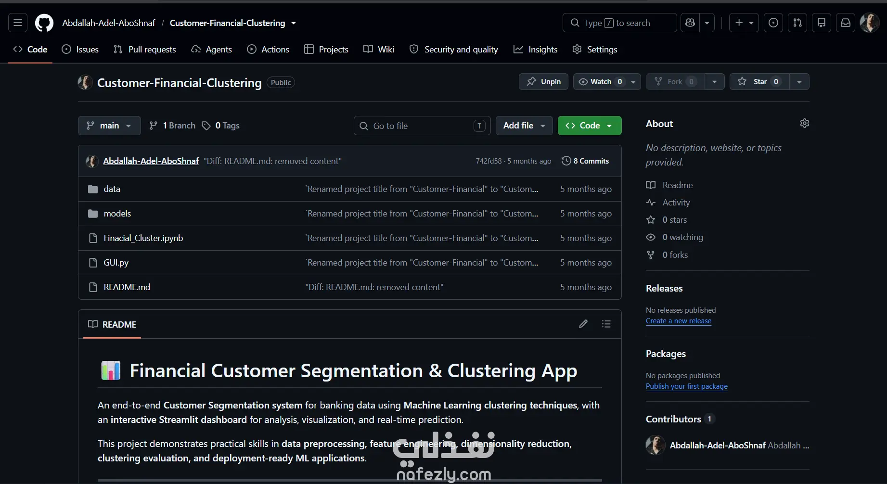Open the README.md file
The image size is (887, 484).
(x=127, y=287)
